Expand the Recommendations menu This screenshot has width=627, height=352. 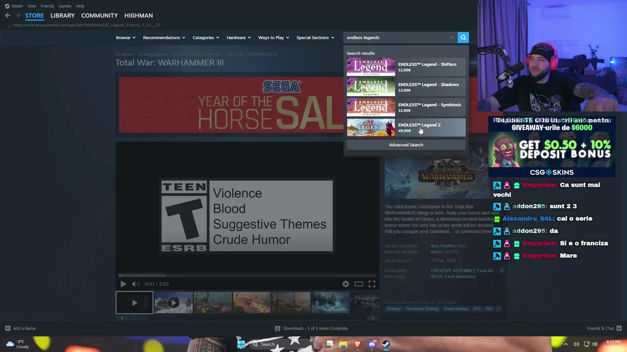[164, 38]
